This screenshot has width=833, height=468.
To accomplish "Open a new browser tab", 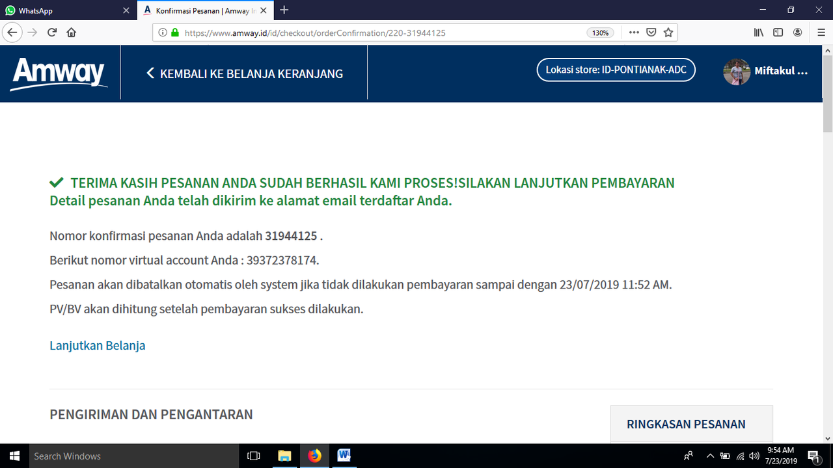I will [x=284, y=10].
